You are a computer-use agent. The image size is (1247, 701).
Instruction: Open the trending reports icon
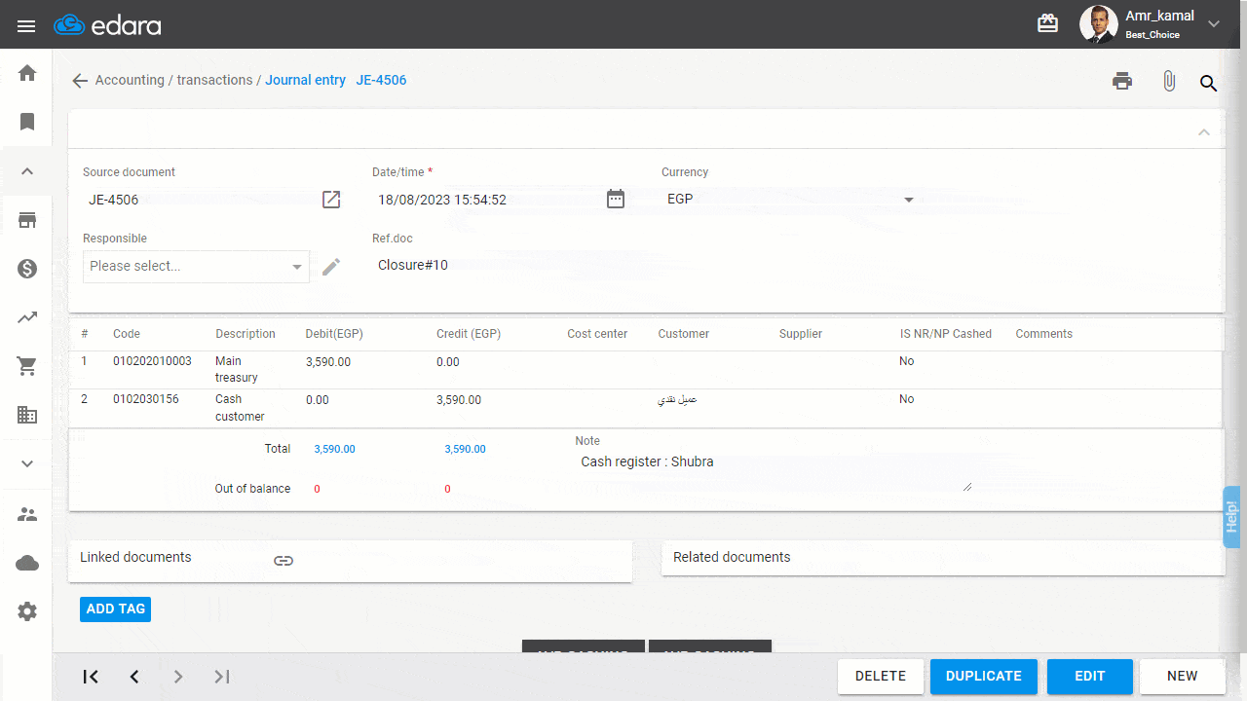(x=27, y=317)
